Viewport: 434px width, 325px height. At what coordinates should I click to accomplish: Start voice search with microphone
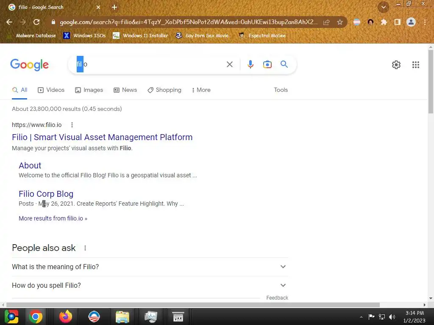[x=250, y=64]
